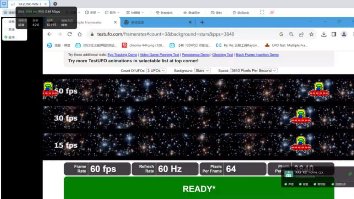Open the 快捷键 shortcuts dropdown
Screen dimensions: 354x199
pos(135,13)
